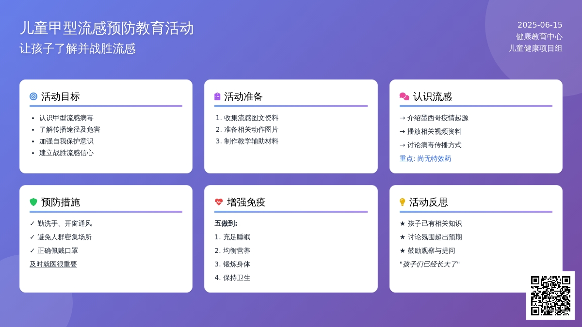Viewport: 582px width, 327px height.
Task: Click the 增强免疫 card heading
Action: click(246, 202)
